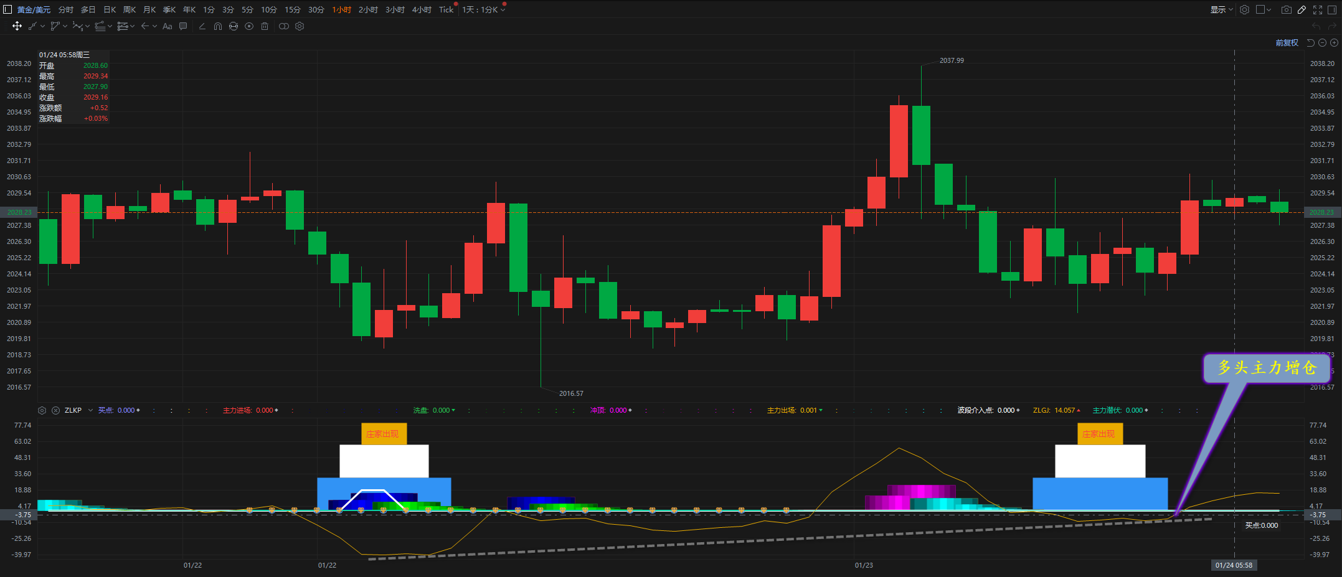
Task: Enable the magnet snap tool
Action: coord(217,26)
